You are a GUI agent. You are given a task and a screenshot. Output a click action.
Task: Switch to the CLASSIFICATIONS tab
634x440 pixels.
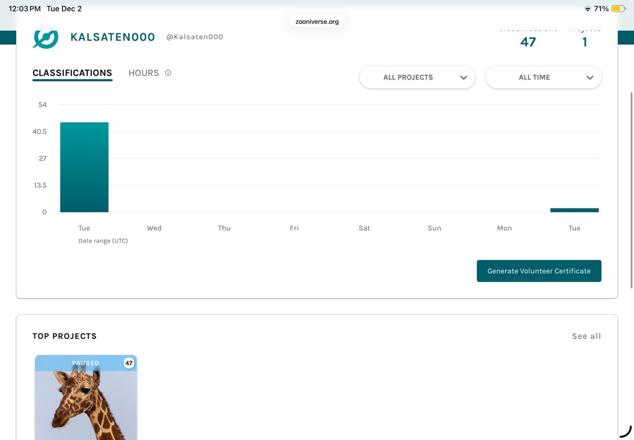pyautogui.click(x=72, y=73)
